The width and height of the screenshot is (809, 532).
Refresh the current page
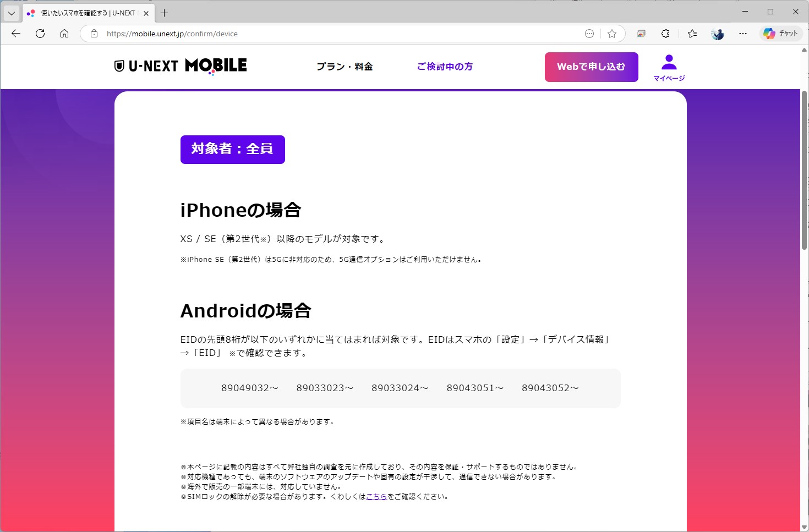click(40, 34)
